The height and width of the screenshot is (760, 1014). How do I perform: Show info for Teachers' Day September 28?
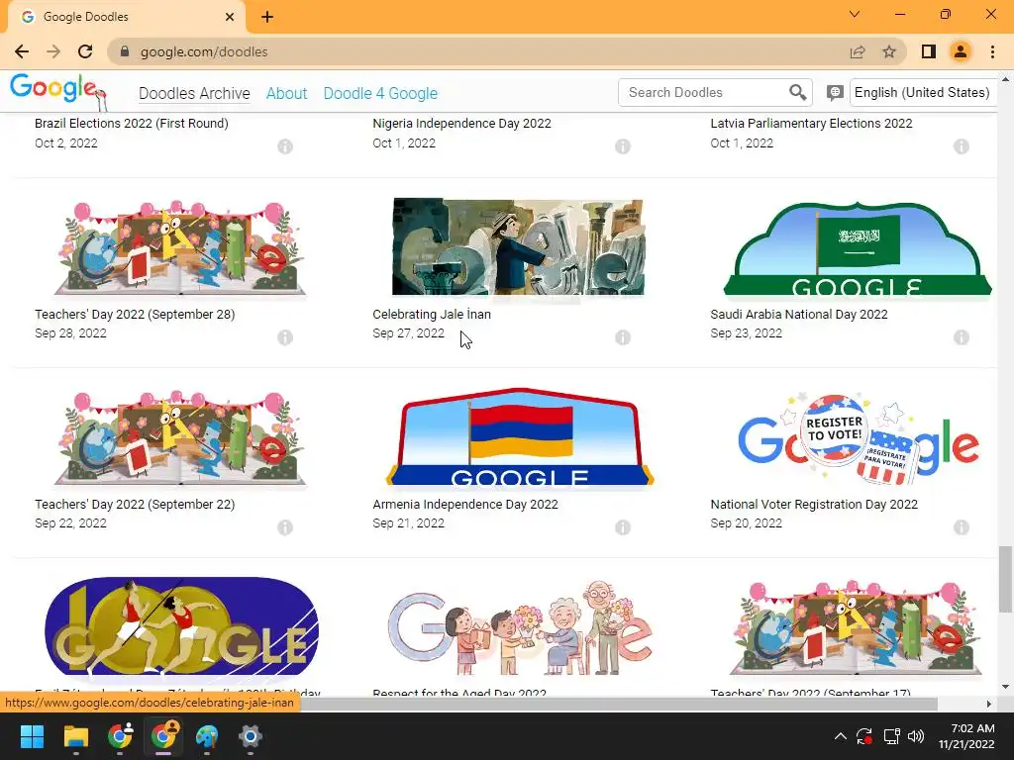pyautogui.click(x=285, y=337)
